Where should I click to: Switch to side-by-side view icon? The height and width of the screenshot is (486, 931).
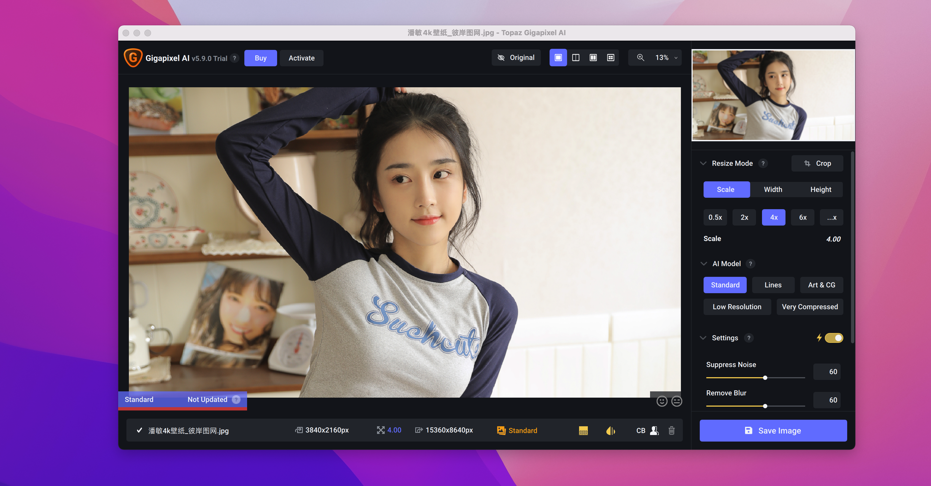point(593,58)
